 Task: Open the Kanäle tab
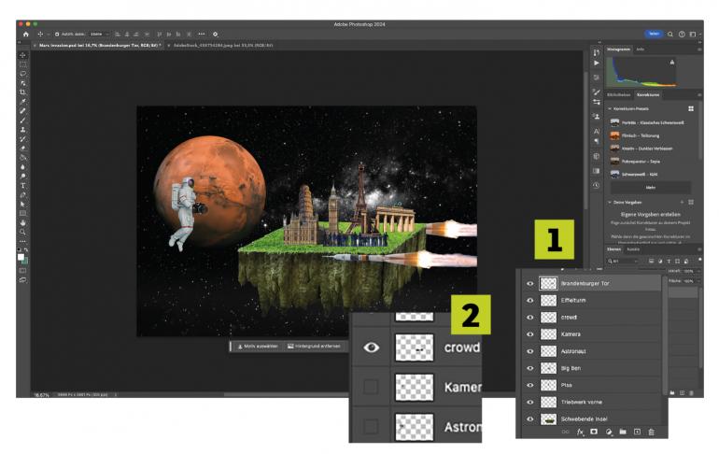tap(633, 249)
